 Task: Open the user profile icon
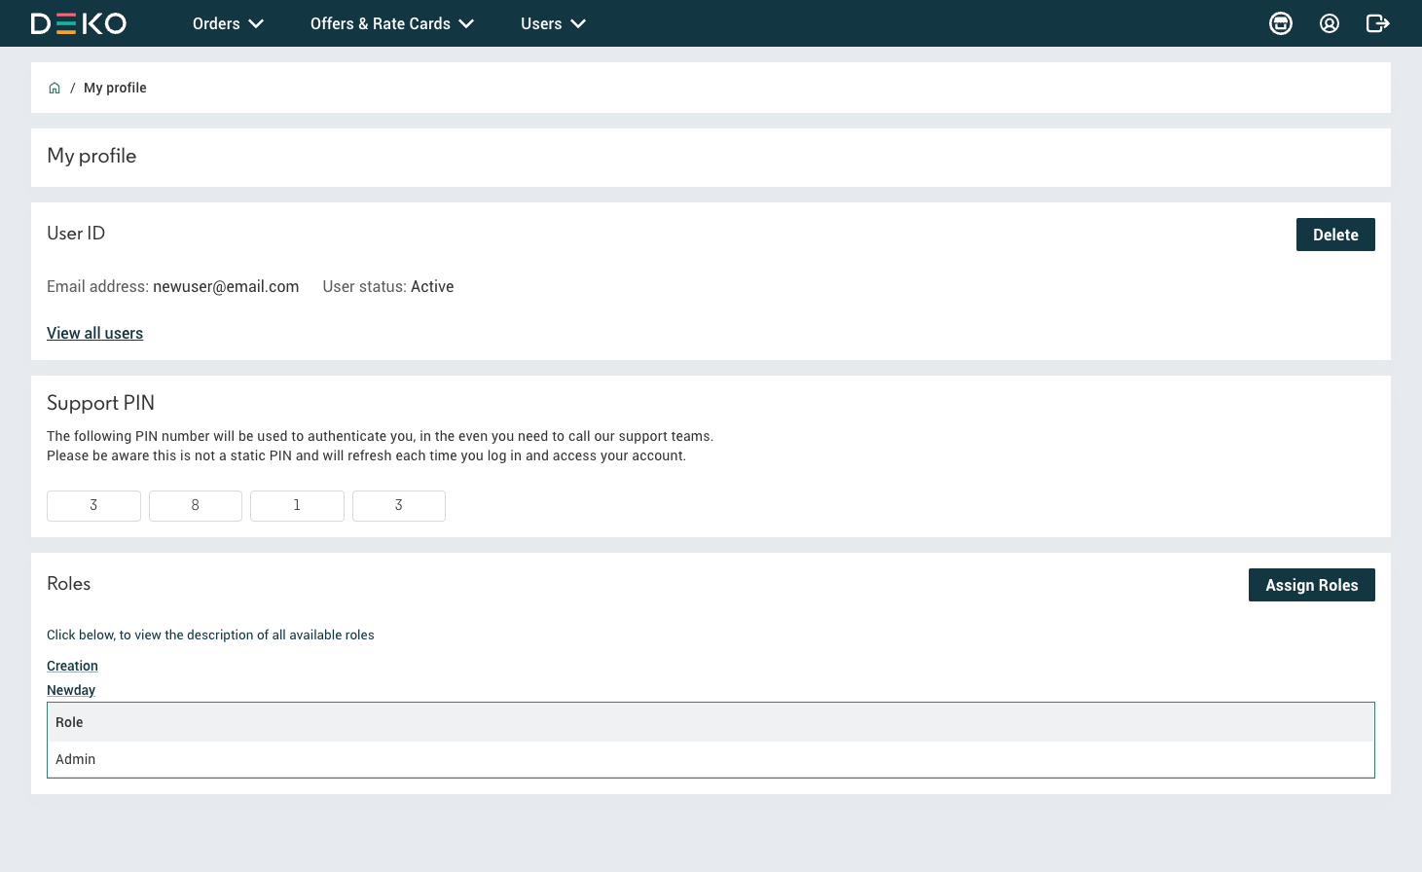(1330, 23)
